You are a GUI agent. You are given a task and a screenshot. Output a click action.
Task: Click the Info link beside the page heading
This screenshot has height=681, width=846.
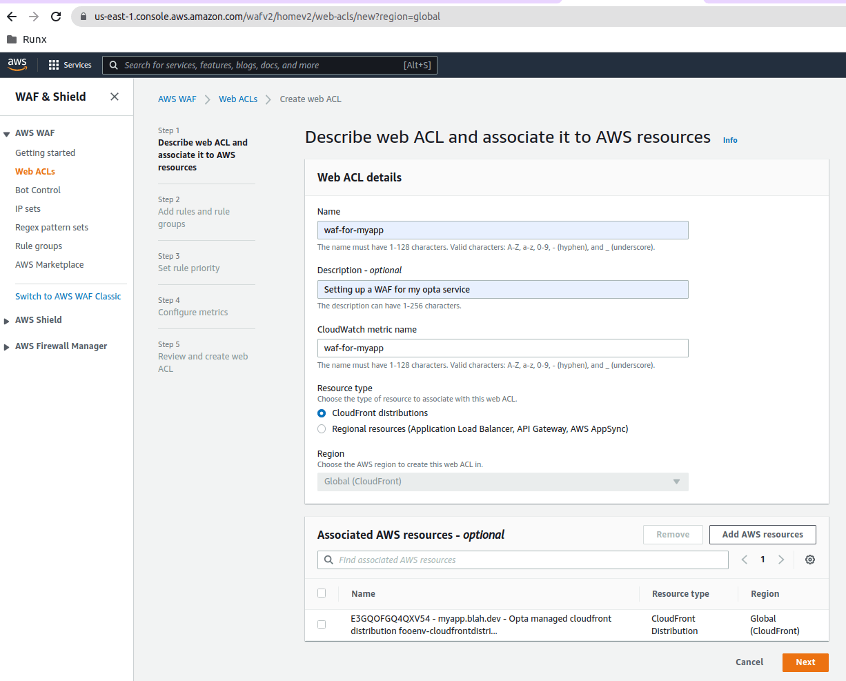tap(730, 140)
